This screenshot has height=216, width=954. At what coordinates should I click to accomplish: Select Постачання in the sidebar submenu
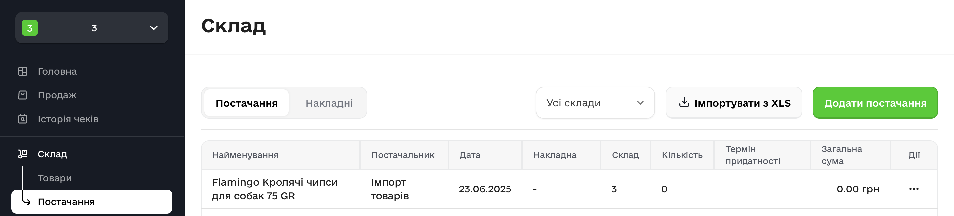67,201
